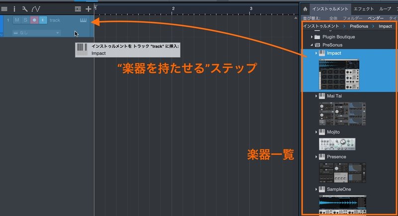The width and height of the screenshot is (398, 216).
Task: Select the track name label
Action: pos(55,20)
